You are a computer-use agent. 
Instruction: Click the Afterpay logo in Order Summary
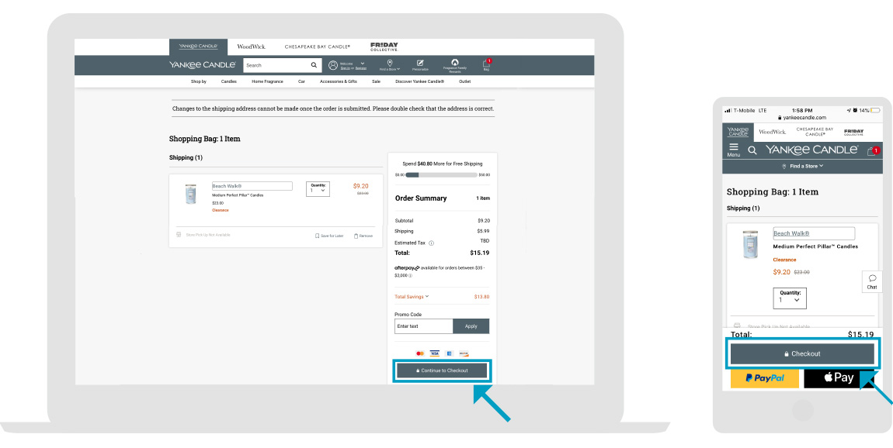(407, 267)
